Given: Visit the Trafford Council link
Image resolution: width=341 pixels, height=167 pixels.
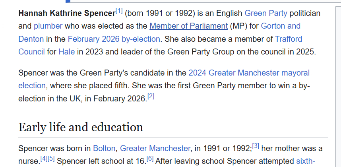Looking at the screenshot, I should (x=288, y=39).
